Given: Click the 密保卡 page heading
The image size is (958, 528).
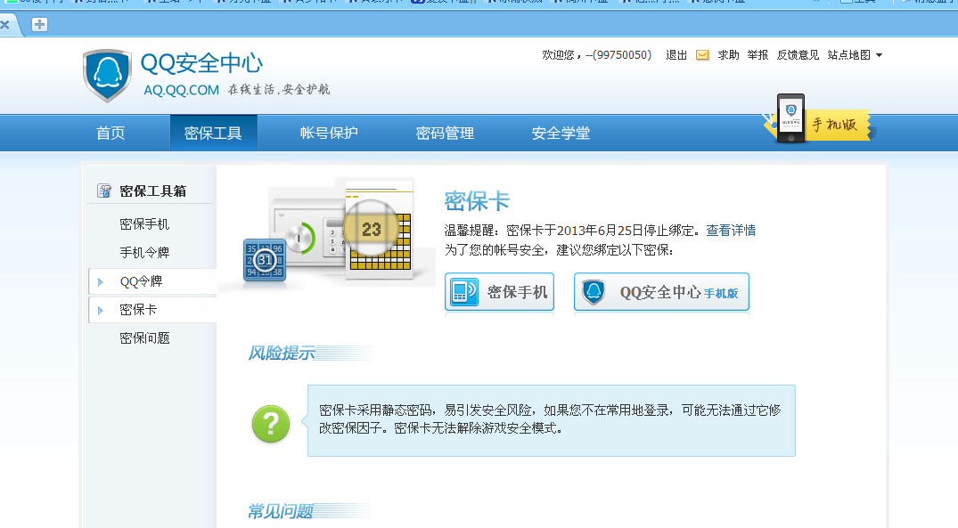Looking at the screenshot, I should pos(477,201).
